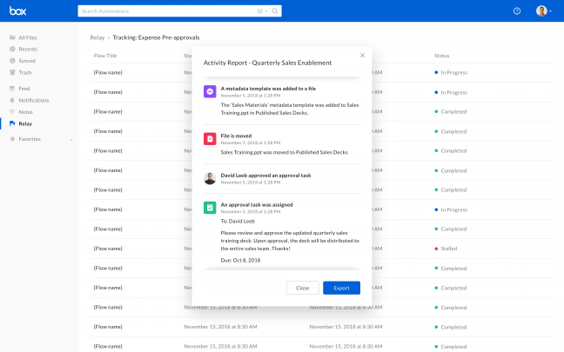Click the Relay flag icon
This screenshot has height=352, width=564.
[x=12, y=123]
